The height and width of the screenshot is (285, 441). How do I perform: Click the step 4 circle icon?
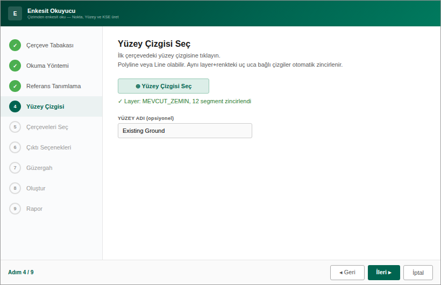point(15,106)
